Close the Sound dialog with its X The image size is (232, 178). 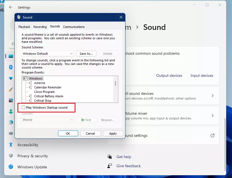click(x=121, y=17)
